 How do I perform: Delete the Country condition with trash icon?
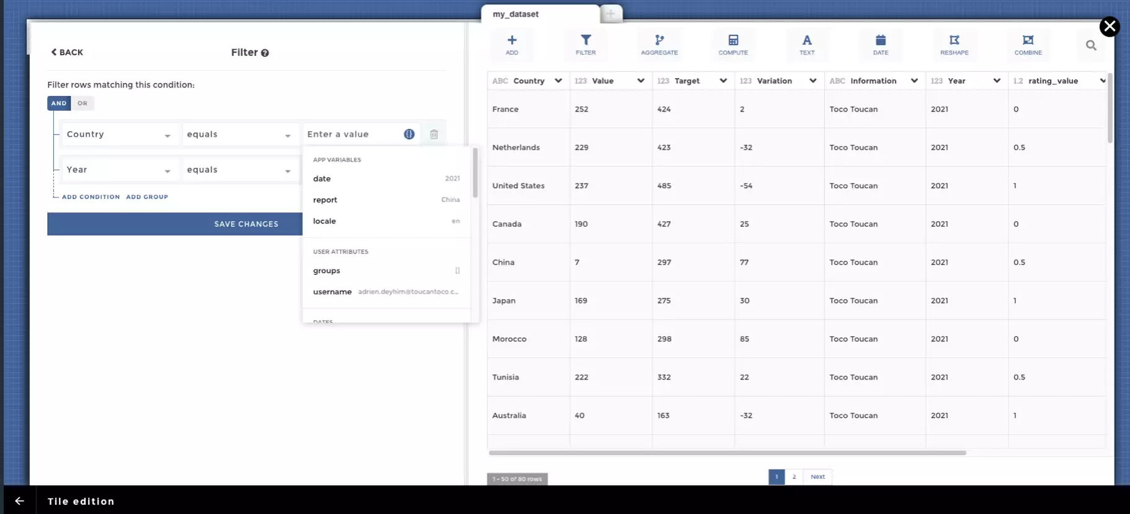pyautogui.click(x=434, y=134)
